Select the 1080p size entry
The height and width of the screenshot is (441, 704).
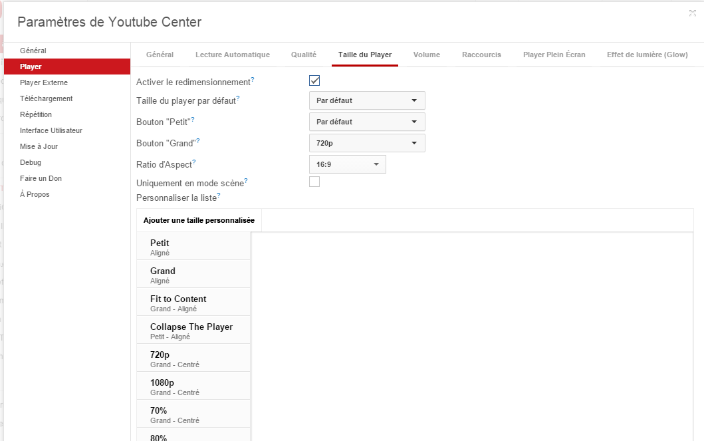[193, 386]
